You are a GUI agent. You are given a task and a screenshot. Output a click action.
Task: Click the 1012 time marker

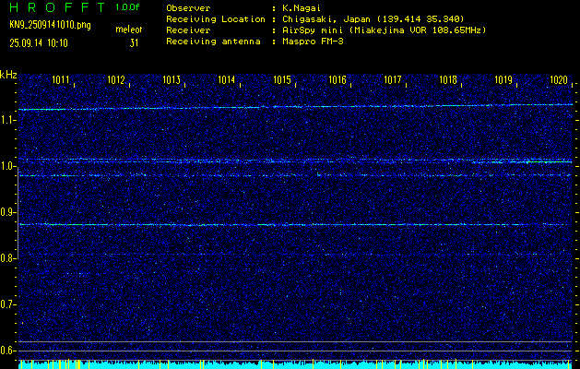116,79
